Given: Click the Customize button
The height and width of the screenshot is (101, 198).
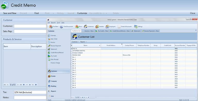Looking at the screenshot, I should [x=82, y=13].
